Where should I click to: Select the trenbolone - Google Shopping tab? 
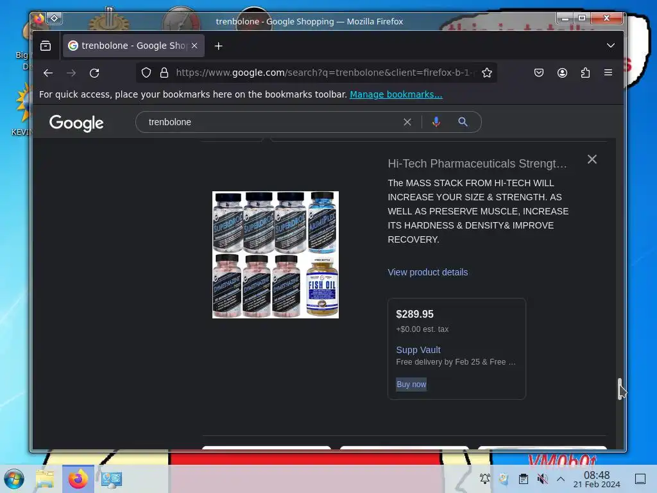tap(133, 46)
